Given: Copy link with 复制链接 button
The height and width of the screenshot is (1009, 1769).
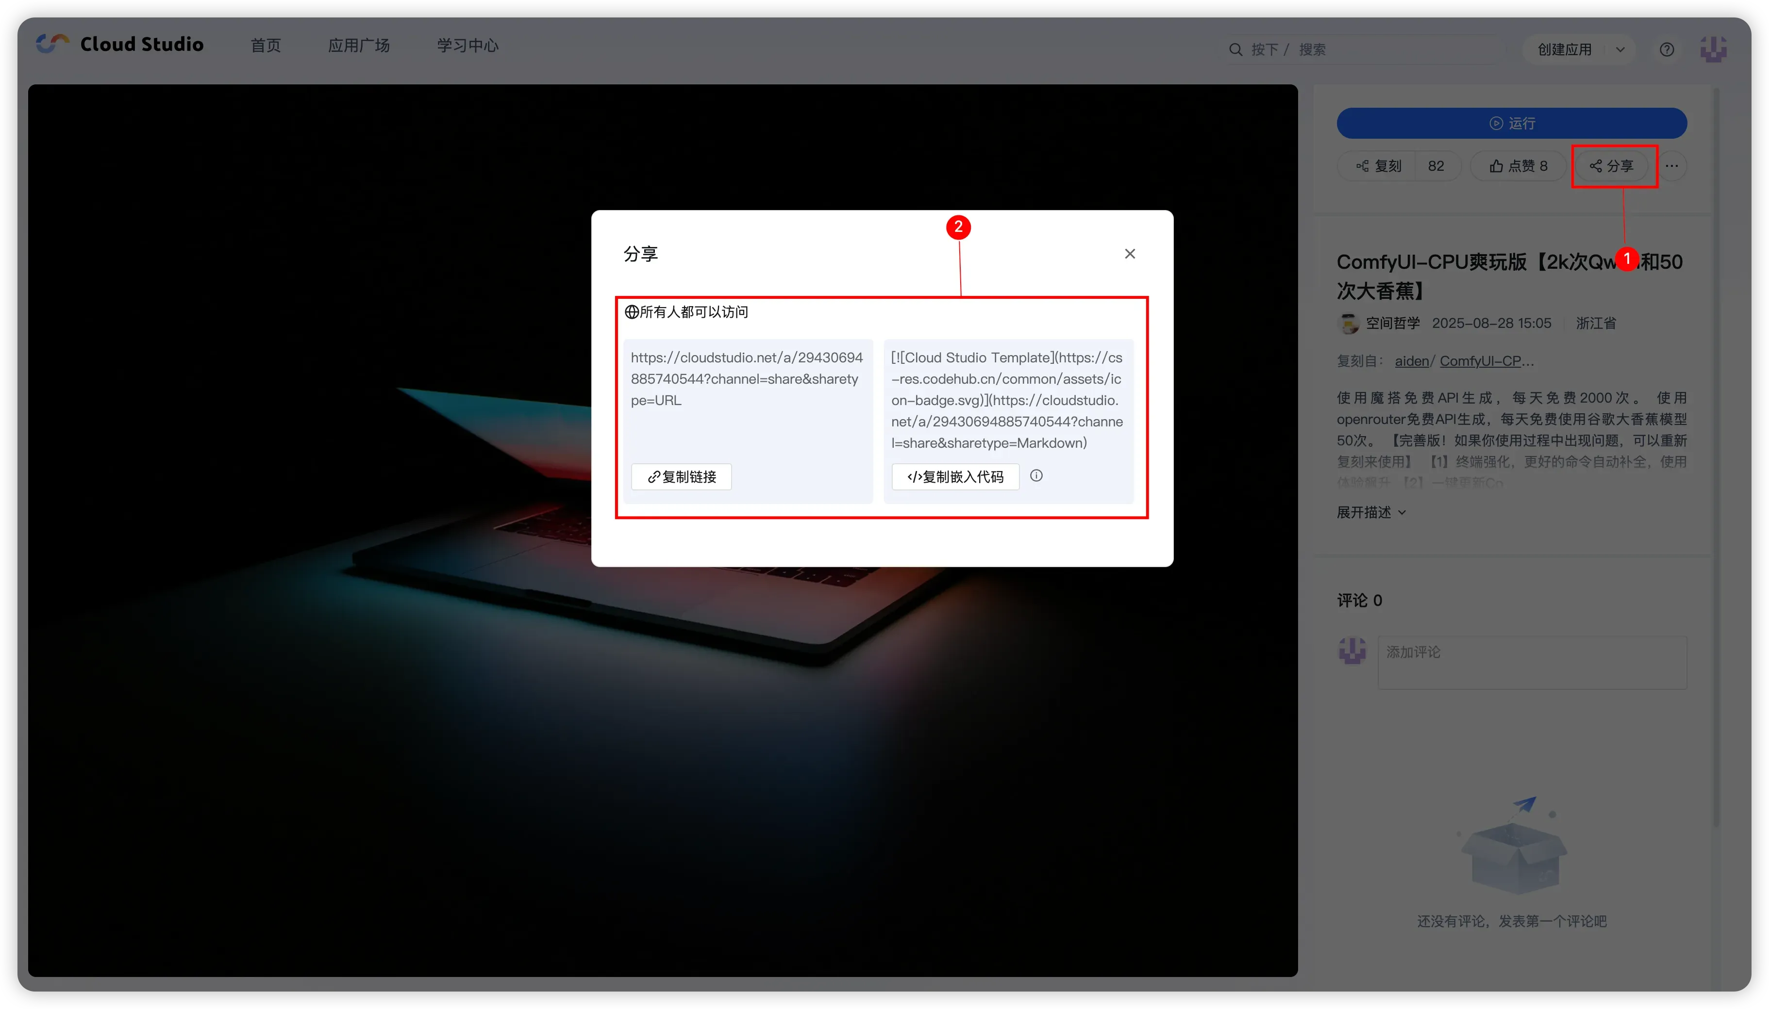Looking at the screenshot, I should pos(681,477).
